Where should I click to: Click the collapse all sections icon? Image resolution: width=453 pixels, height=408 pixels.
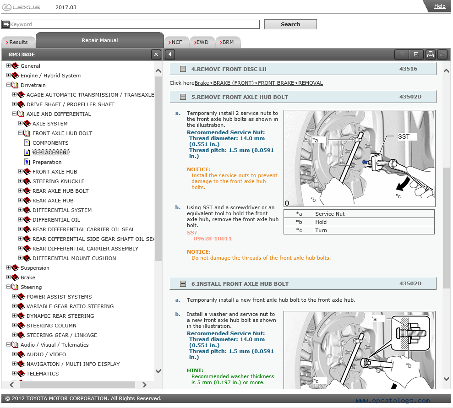416,54
